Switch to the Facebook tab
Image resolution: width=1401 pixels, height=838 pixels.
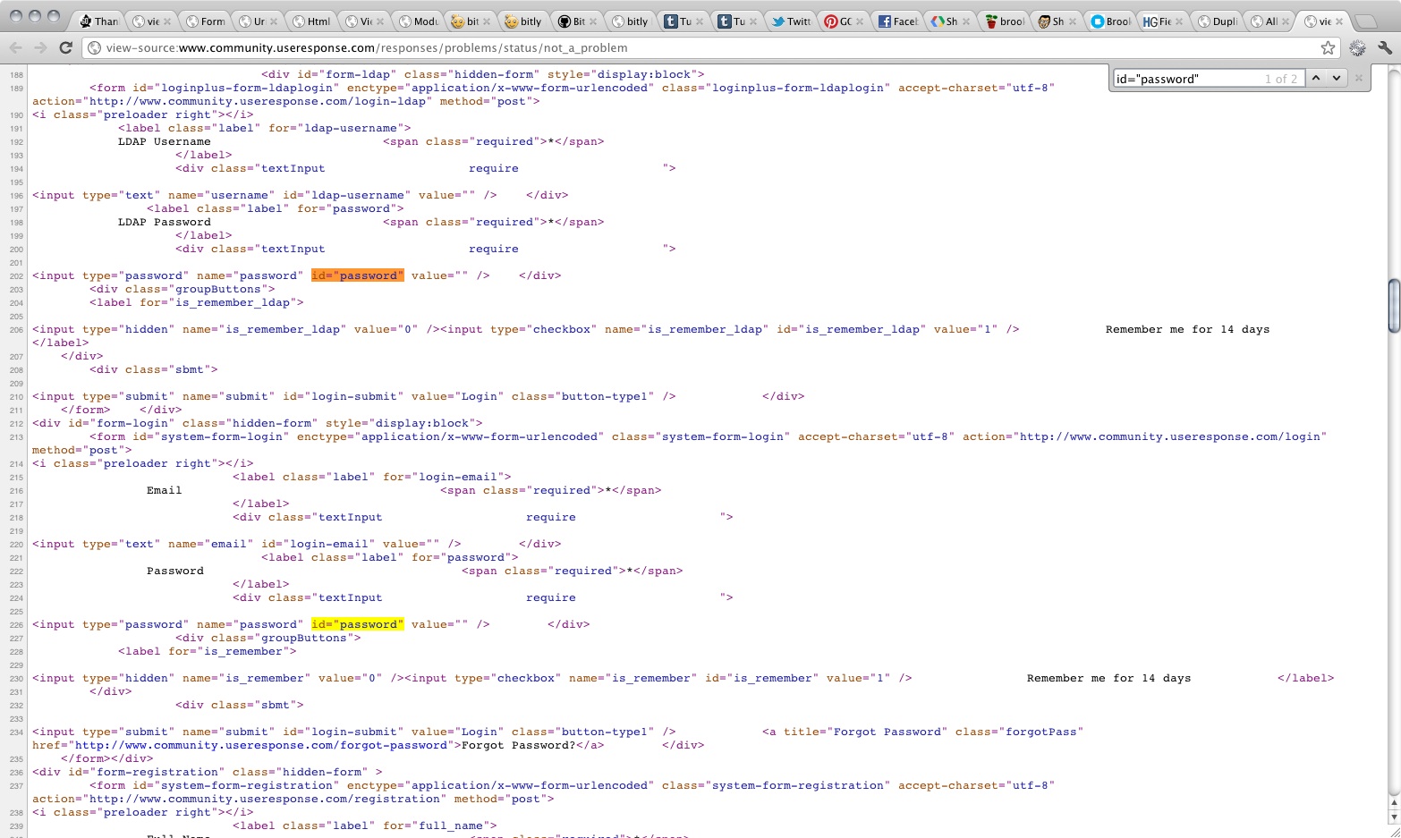tap(896, 21)
